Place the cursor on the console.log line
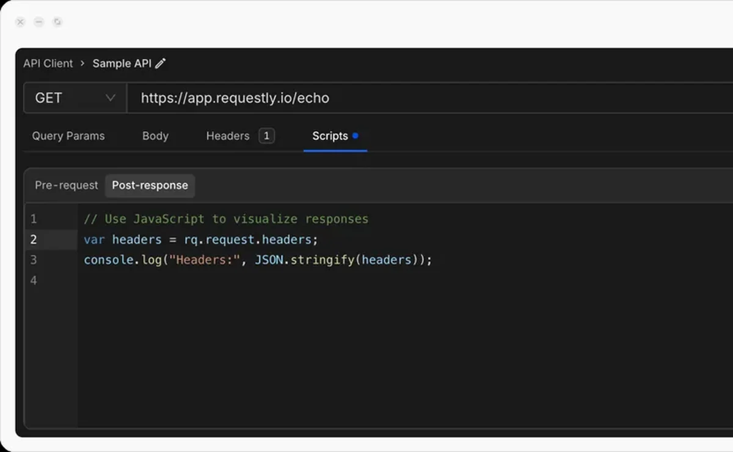The width and height of the screenshot is (733, 452). pos(258,260)
